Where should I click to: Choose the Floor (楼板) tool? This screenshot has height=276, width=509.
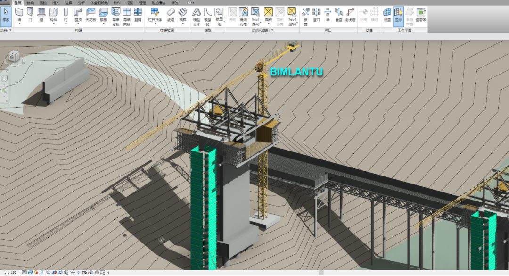[x=103, y=15]
